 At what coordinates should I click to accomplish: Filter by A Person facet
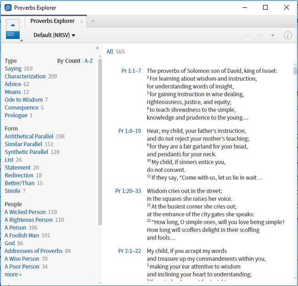16,228
